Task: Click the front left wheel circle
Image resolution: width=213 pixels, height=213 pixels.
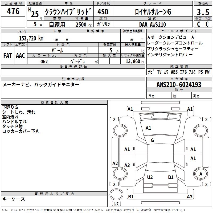Action: [120, 131]
